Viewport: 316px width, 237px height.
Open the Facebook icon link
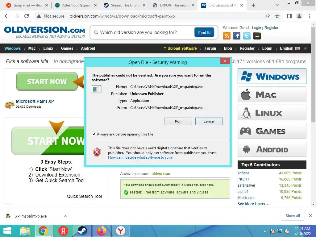click(x=237, y=36)
